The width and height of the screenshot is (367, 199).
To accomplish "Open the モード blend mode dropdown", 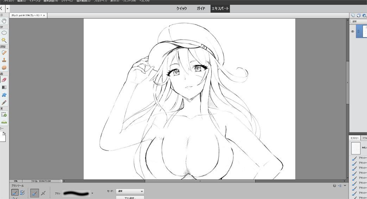I will 130,191.
